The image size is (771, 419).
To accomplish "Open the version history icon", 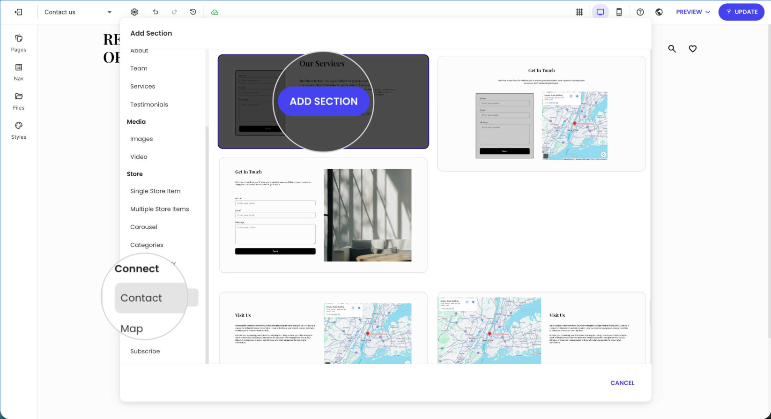I will coord(193,12).
